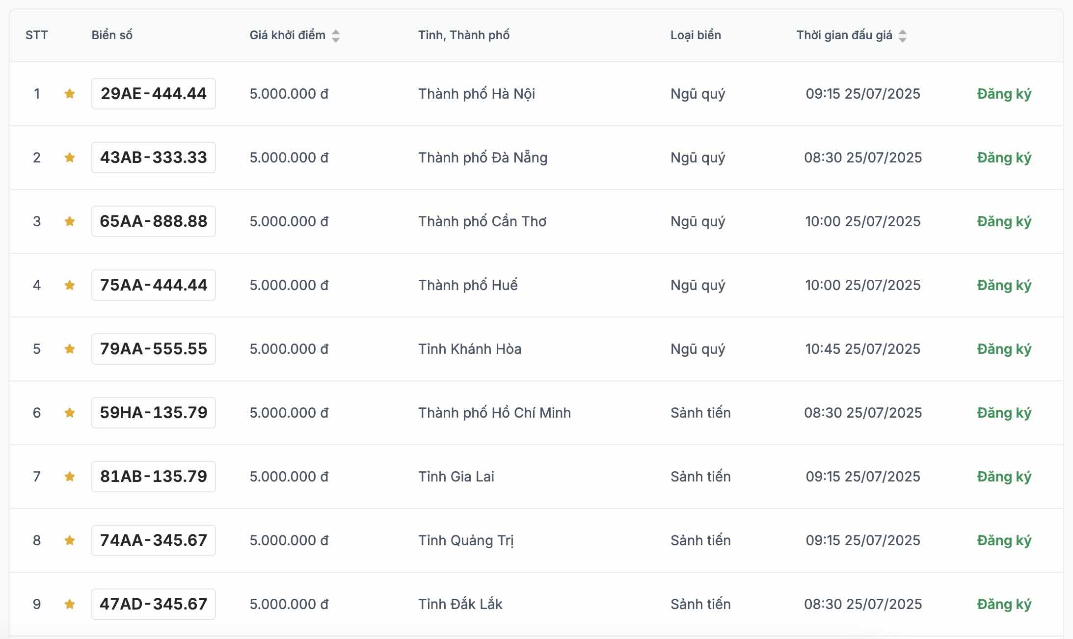Click Đăng ký for the Hà Nội plate
Screen dimensions: 1073x639
1004,94
